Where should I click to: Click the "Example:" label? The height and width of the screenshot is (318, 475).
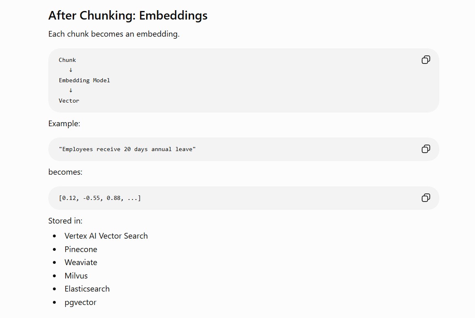pyautogui.click(x=64, y=124)
